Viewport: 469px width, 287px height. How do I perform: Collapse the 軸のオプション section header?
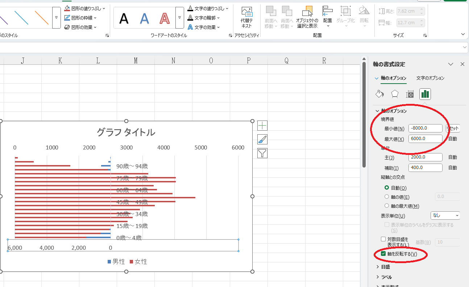click(x=391, y=111)
